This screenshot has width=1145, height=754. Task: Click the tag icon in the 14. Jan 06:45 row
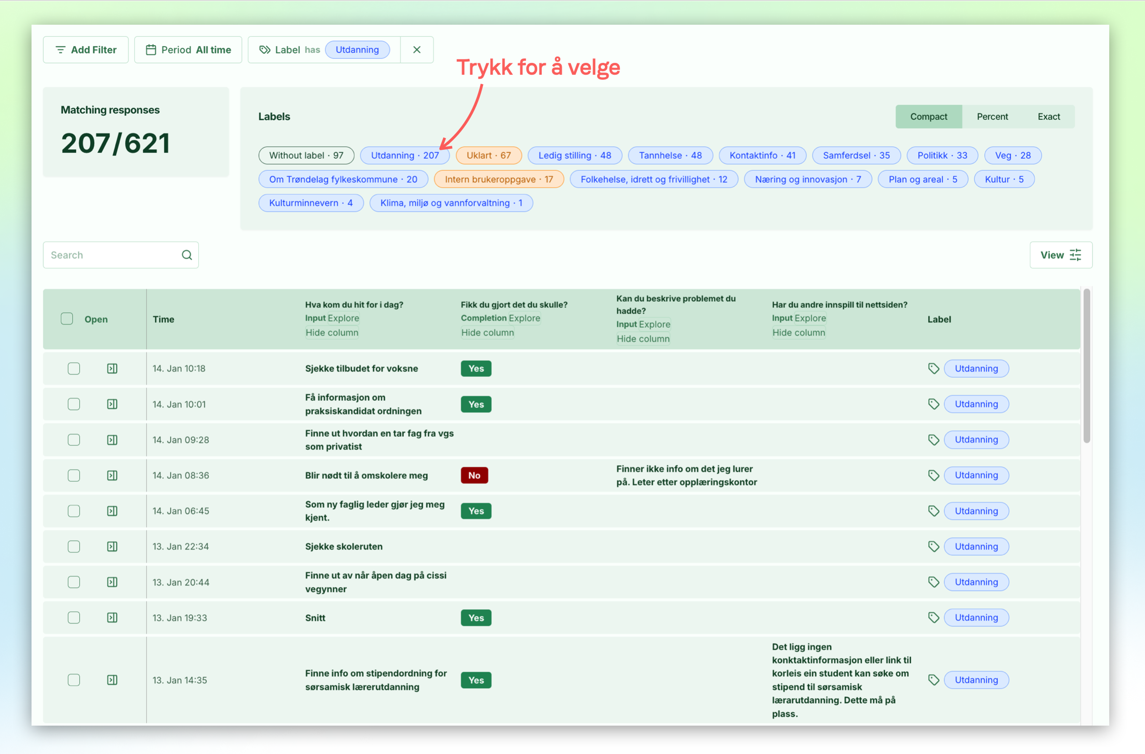933,511
